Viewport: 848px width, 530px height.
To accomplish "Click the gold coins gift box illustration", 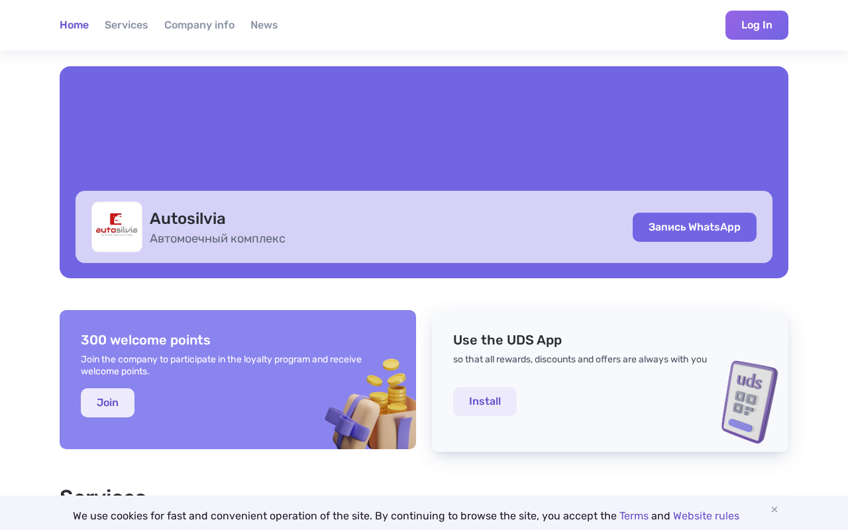I will click(x=374, y=405).
